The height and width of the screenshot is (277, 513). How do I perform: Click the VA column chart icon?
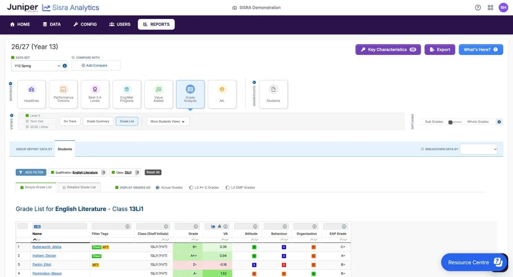[213, 227]
